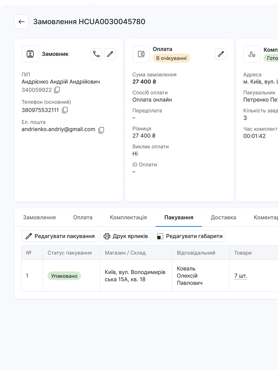Click responsible person Коваль Олексій Павлович

[x=190, y=276]
